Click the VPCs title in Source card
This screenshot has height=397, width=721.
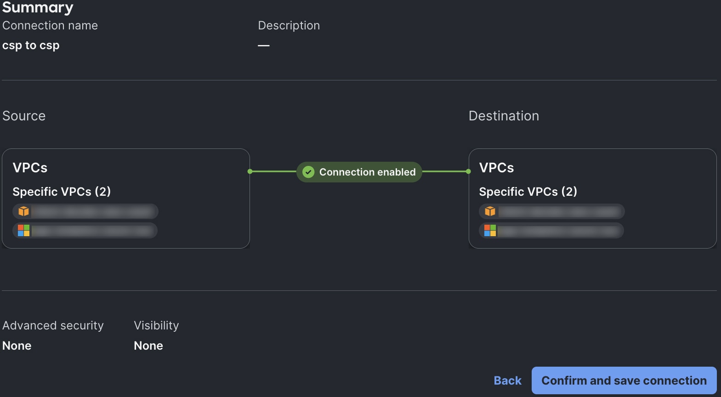coord(30,168)
